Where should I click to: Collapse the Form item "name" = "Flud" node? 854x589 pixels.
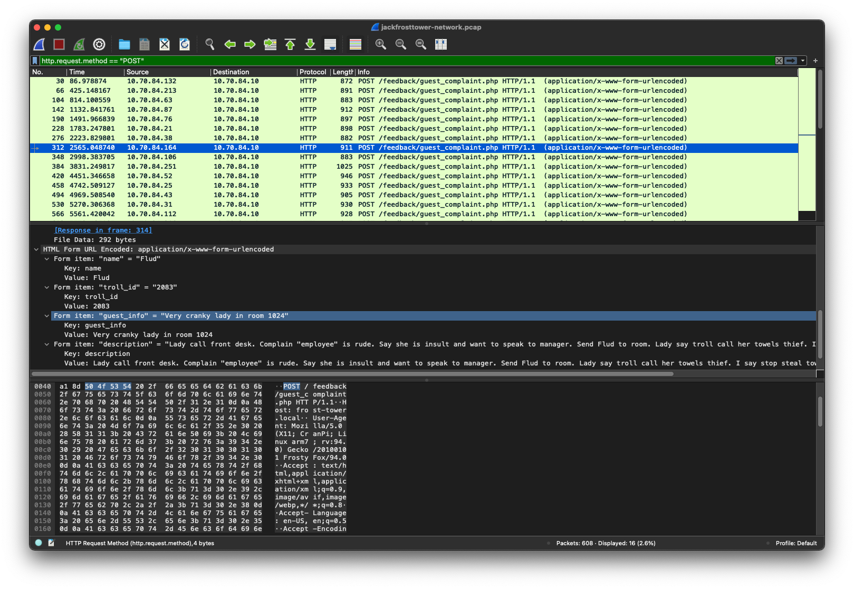click(47, 259)
